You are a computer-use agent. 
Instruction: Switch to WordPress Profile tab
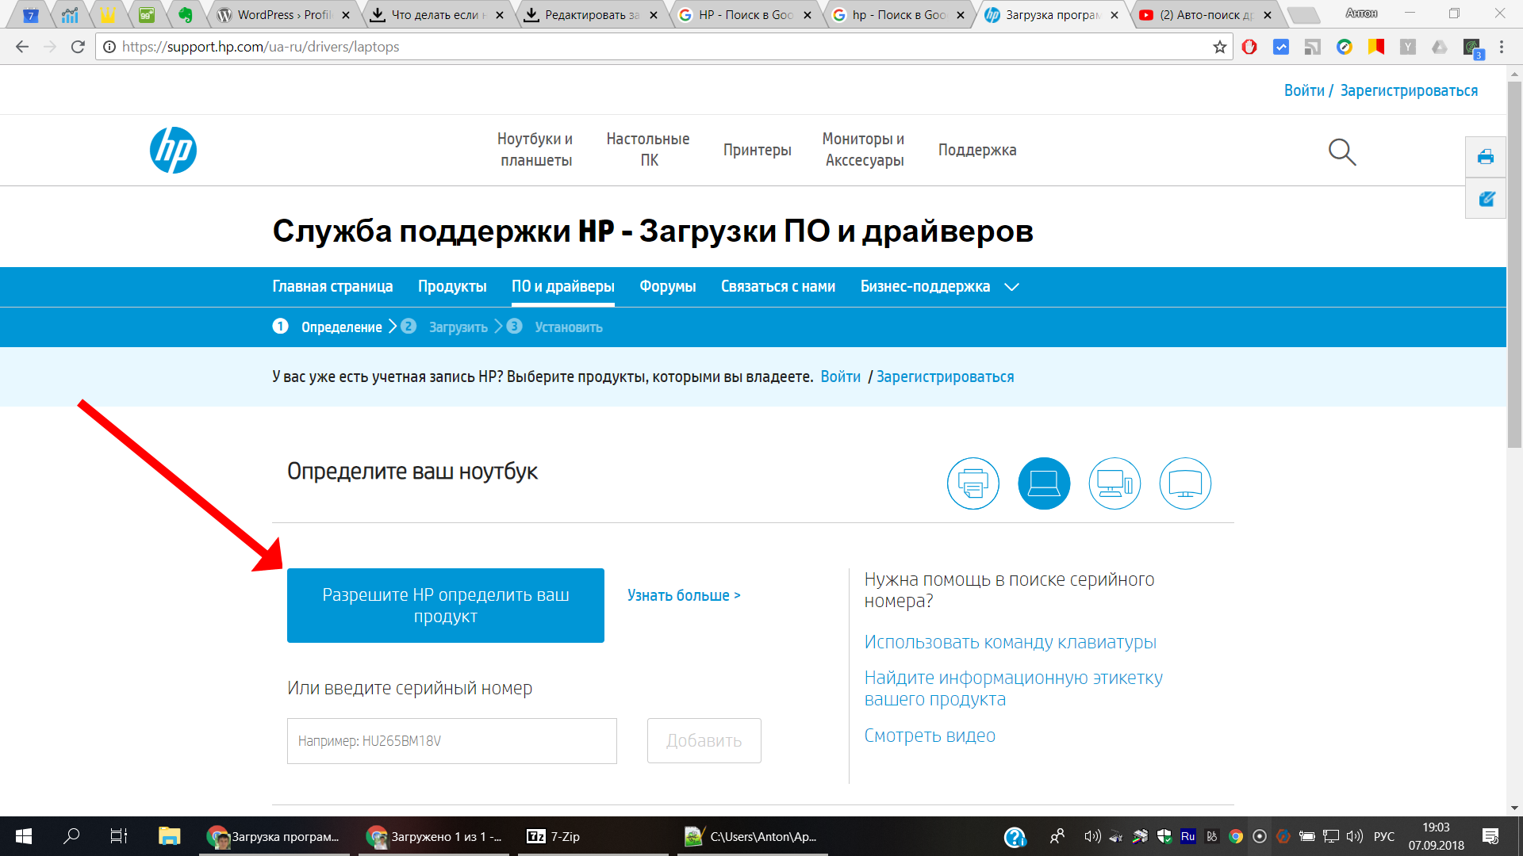[x=284, y=15]
